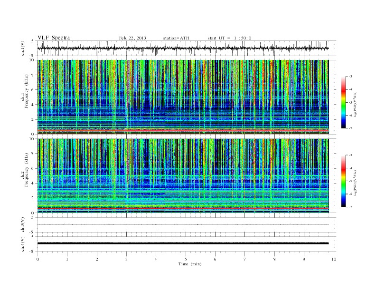Click the ch.4 thick voltage trace
Image resolution: width=376 pixels, height=291 pixels.
[183, 243]
